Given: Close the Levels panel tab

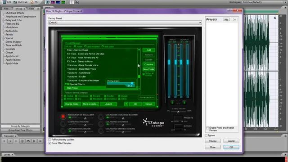Looking at the screenshot, I should click(12, 155).
